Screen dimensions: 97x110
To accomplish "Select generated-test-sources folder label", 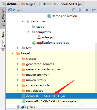I will (43, 69).
